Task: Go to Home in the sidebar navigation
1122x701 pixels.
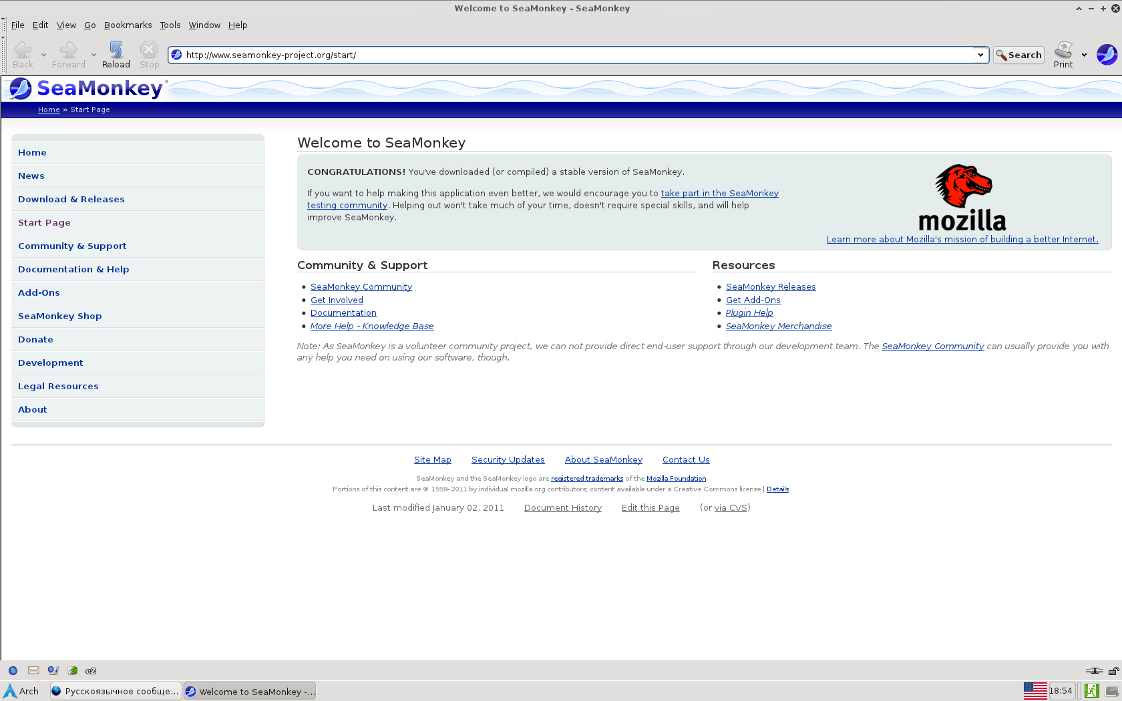Action: 138,152
